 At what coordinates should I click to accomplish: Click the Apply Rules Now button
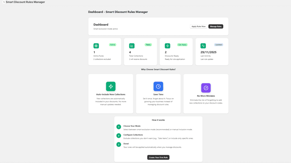coord(198,27)
